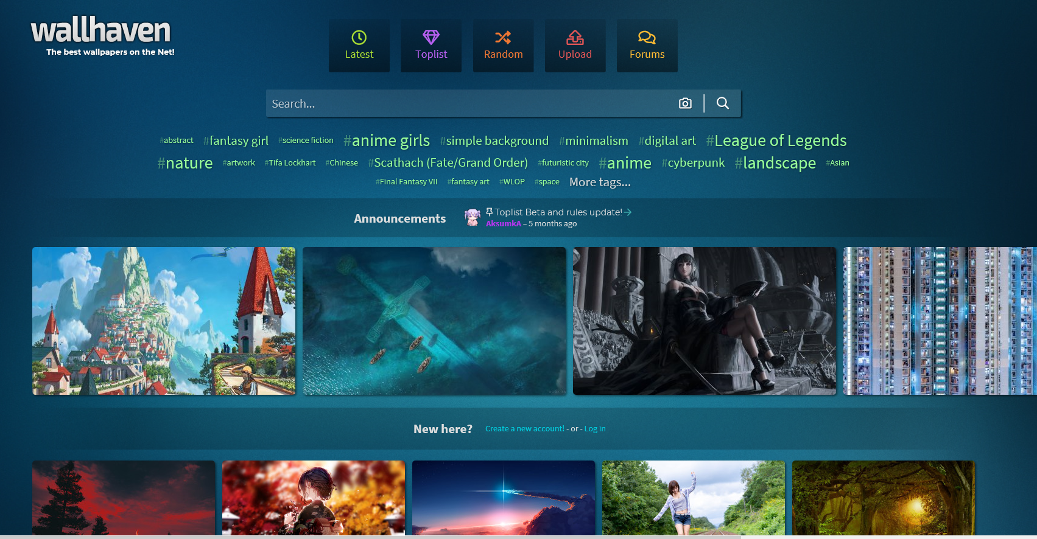1037x539 pixels.
Task: Select the #WLOP tag
Action: tap(511, 182)
